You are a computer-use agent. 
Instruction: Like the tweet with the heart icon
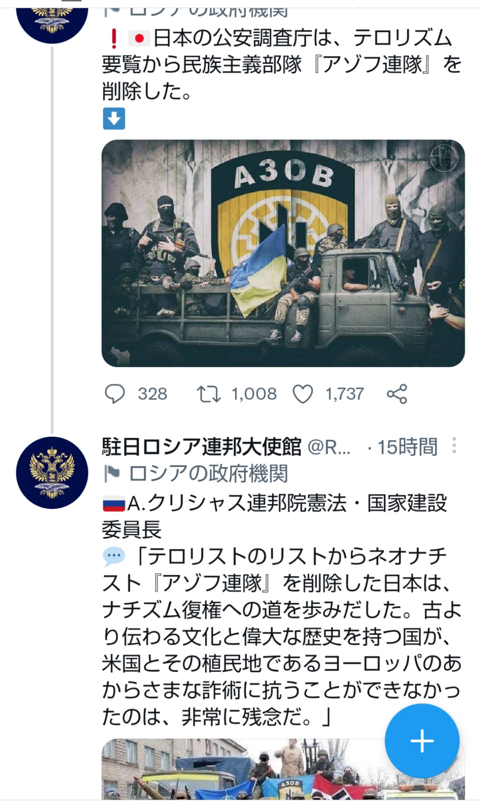pos(303,394)
